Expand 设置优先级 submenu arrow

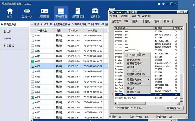[x=149, y=80]
